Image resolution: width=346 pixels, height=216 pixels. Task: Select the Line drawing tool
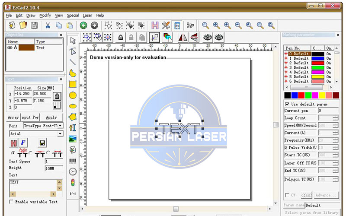[73, 62]
